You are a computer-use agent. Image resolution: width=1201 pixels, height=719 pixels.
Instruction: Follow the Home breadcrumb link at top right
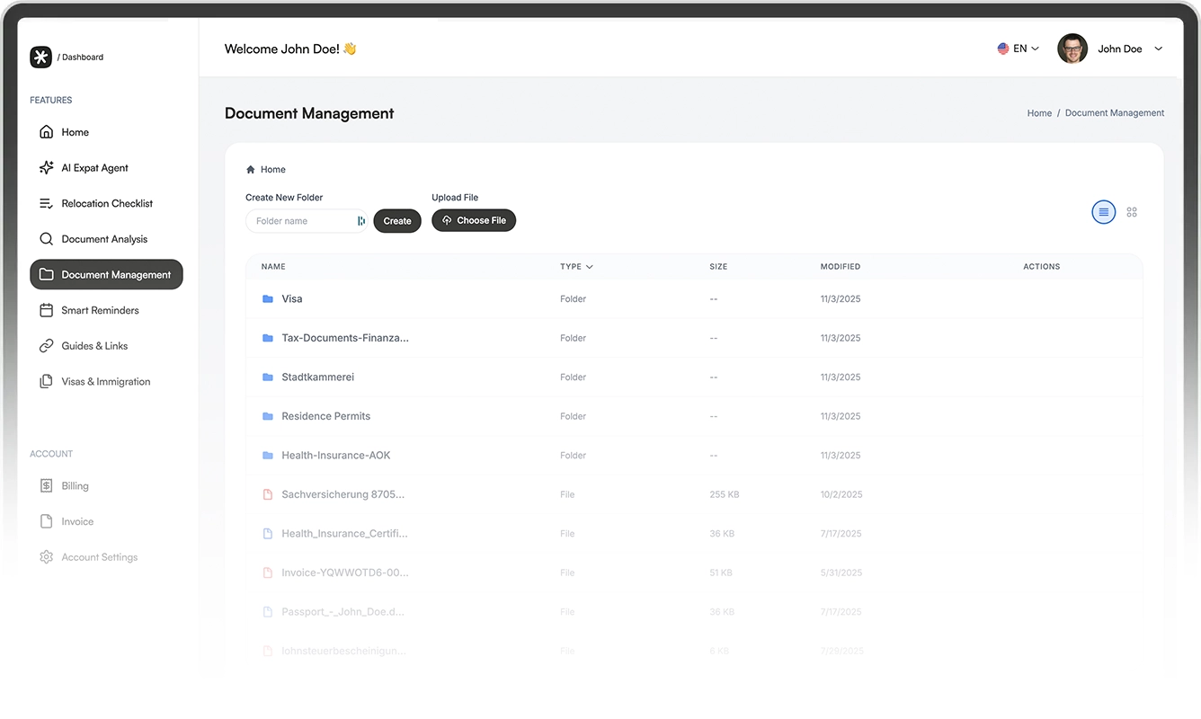tap(1039, 113)
